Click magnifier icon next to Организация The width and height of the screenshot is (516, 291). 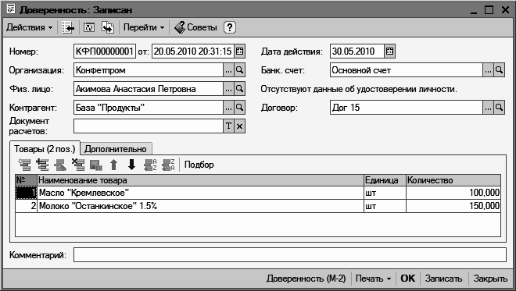pyautogui.click(x=239, y=70)
